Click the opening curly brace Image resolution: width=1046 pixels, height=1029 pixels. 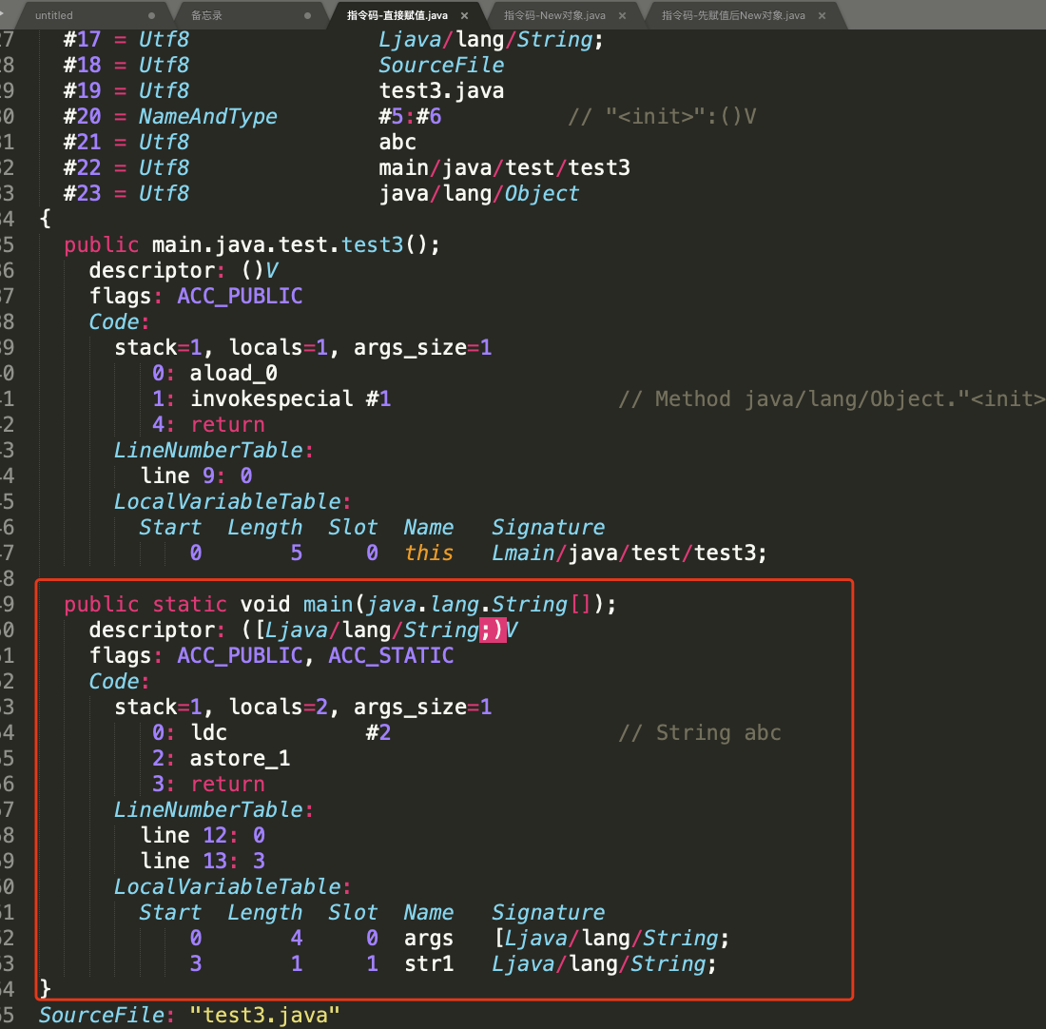[45, 219]
